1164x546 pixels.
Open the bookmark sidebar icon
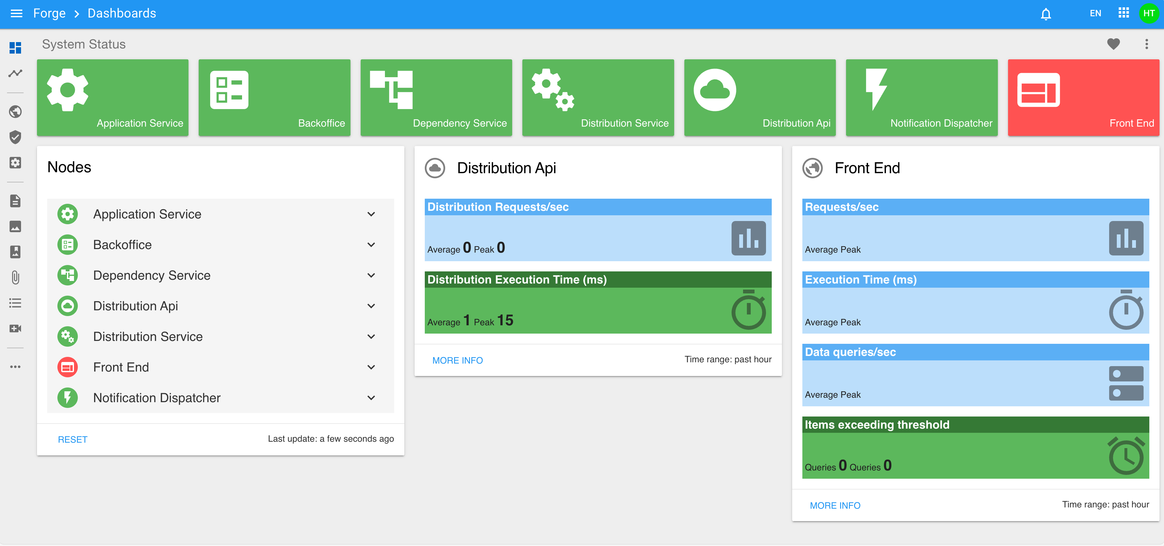(x=15, y=252)
